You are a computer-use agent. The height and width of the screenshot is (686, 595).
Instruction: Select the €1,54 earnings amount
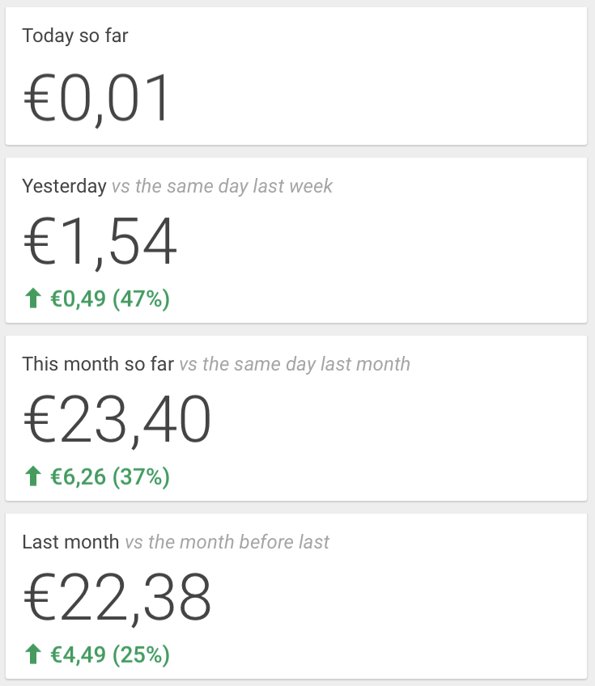point(100,242)
